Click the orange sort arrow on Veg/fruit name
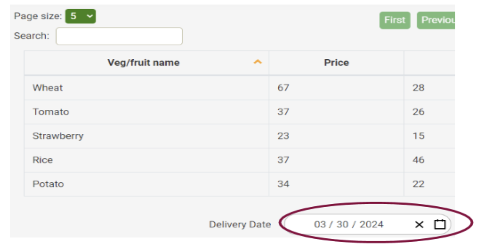This screenshot has width=483, height=252. point(258,62)
